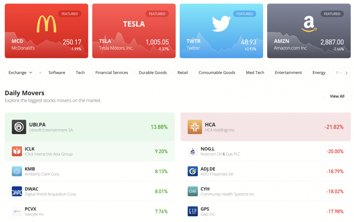Filter by Durable Goods
Viewport: 354px width, 222px height.
click(153, 73)
